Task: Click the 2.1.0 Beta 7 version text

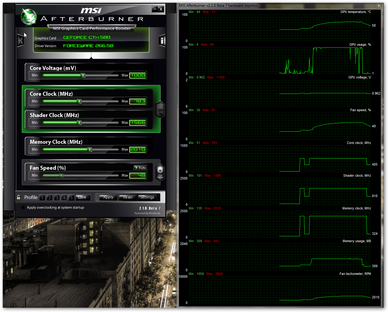Action: pos(150,208)
